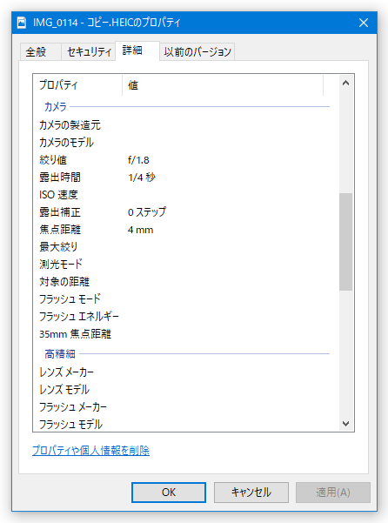The height and width of the screenshot is (523, 388).
Task: Select the 露出補正 property
Action: tap(60, 211)
